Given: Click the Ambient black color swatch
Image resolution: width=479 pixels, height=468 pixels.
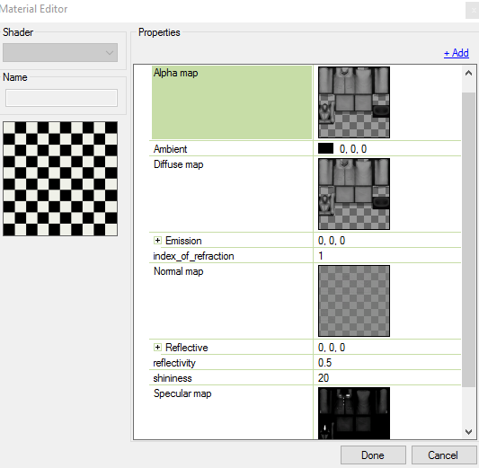Looking at the screenshot, I should [325, 148].
